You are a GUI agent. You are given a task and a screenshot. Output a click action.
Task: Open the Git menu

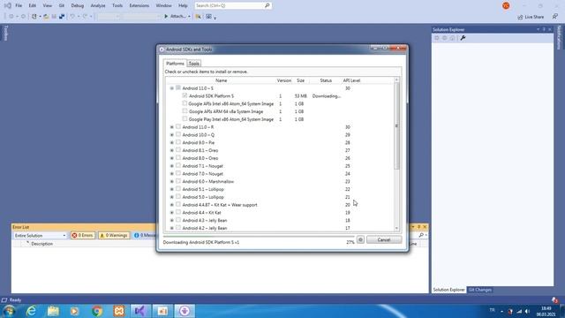coord(62,6)
